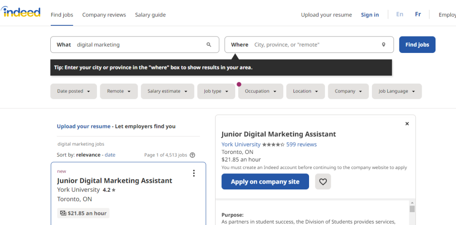Click the Employers link in the header
This screenshot has height=225, width=456.
coord(447,15)
